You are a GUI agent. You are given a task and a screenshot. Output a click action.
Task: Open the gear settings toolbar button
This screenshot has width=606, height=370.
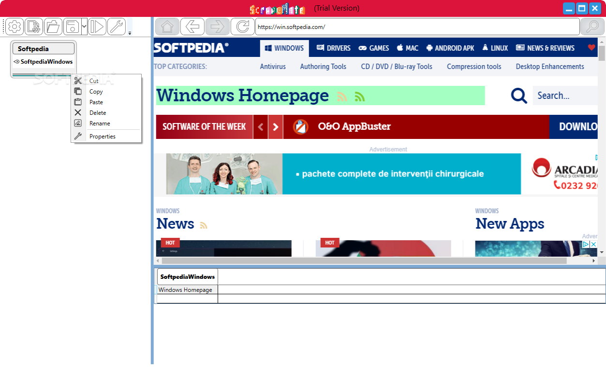pos(15,27)
